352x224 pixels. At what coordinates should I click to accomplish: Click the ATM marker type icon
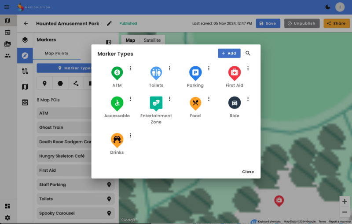click(117, 72)
